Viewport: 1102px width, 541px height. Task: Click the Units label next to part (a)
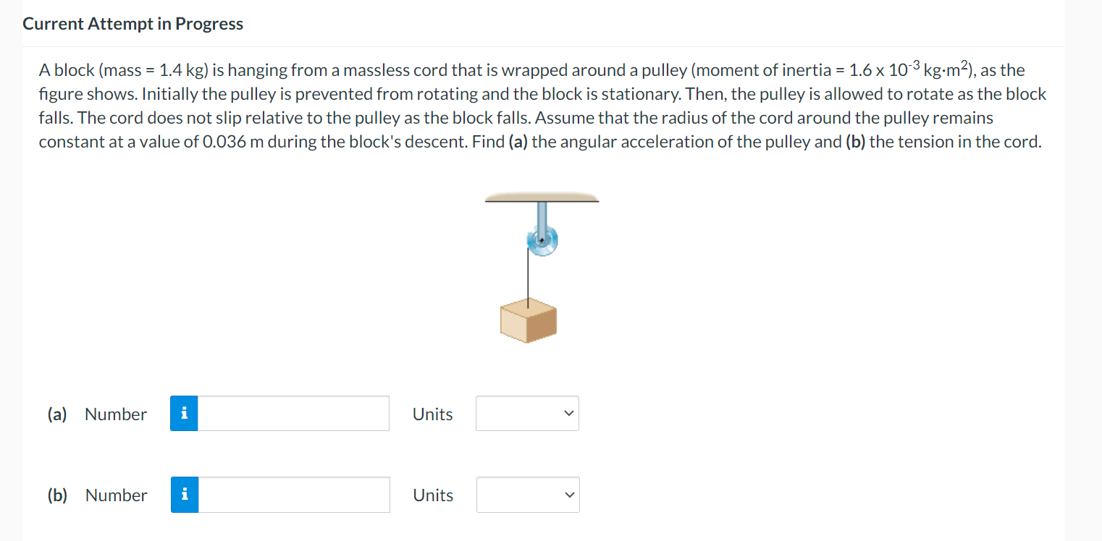coord(432,414)
